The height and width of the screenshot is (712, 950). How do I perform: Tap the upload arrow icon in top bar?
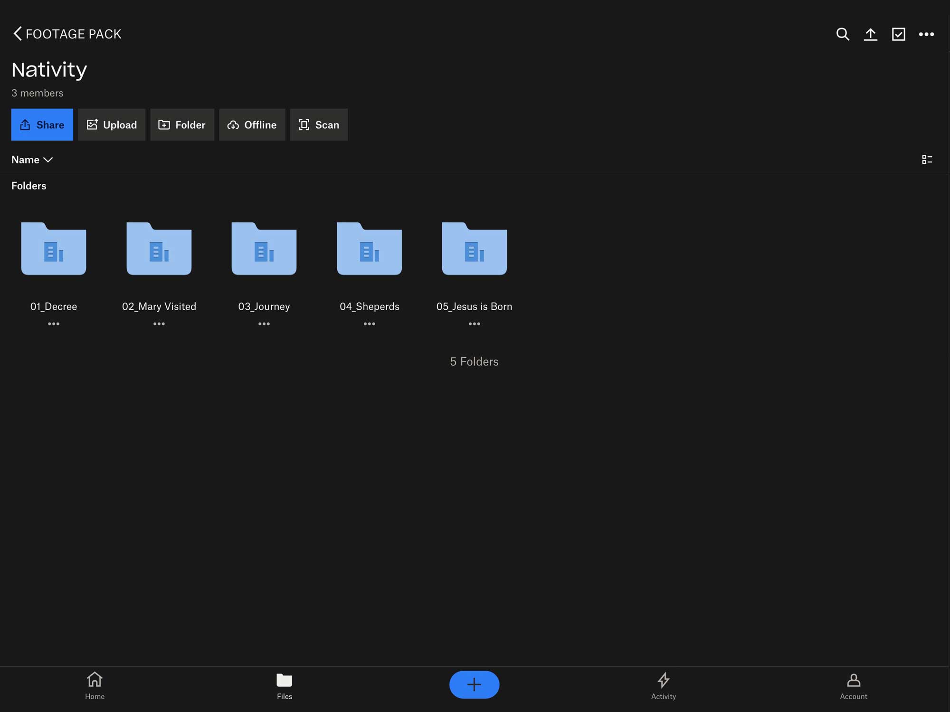point(870,34)
